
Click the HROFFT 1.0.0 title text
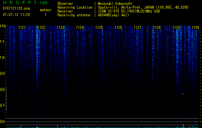pos(25,3)
